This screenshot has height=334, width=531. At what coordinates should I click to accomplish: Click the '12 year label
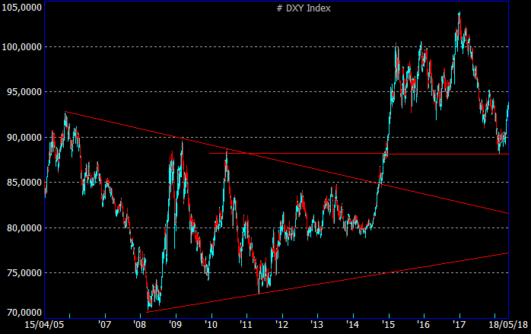[x=281, y=325]
